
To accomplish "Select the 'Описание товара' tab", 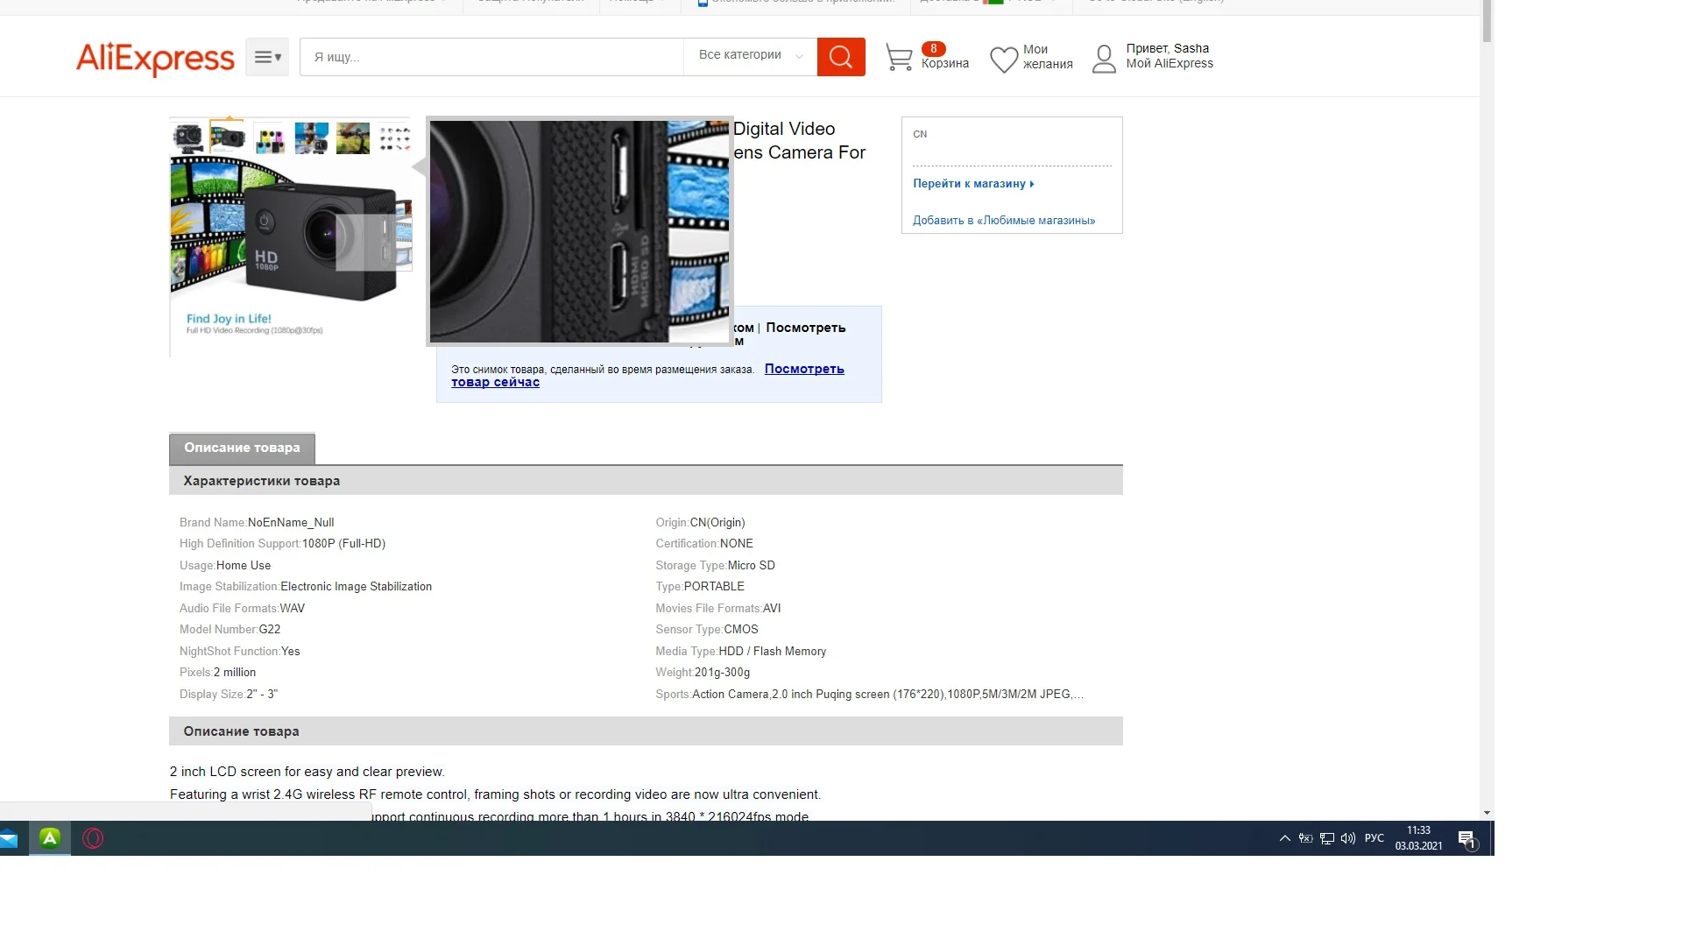I will tap(242, 448).
